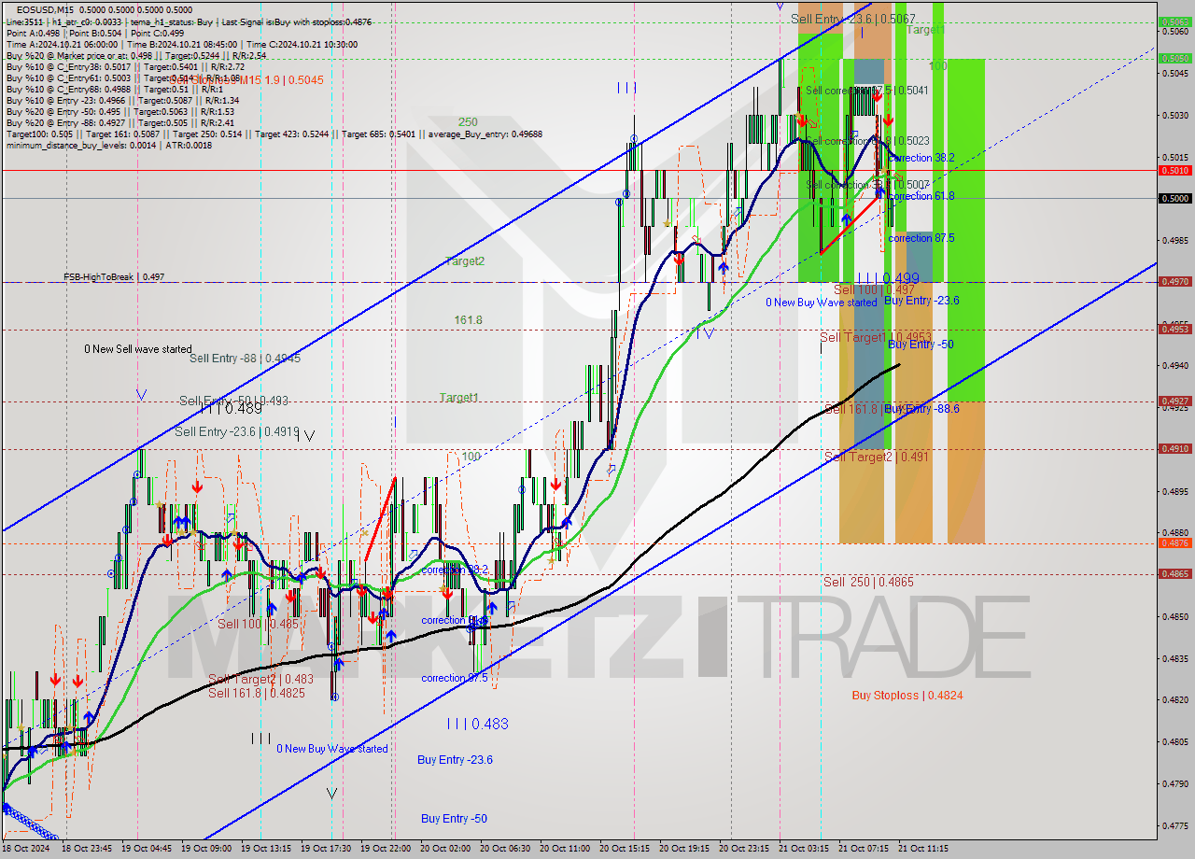
Task: Select the 'I I I 0.483' wave label
Action: point(477,724)
